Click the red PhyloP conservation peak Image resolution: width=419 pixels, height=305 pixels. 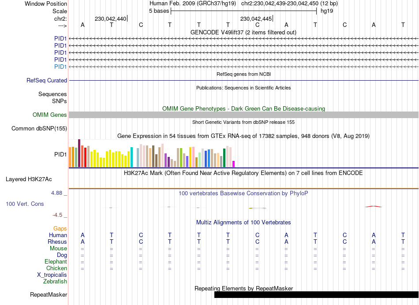point(374,206)
